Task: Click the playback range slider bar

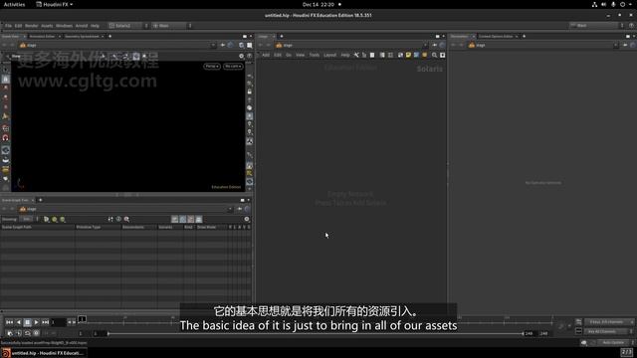Action: (x=316, y=334)
